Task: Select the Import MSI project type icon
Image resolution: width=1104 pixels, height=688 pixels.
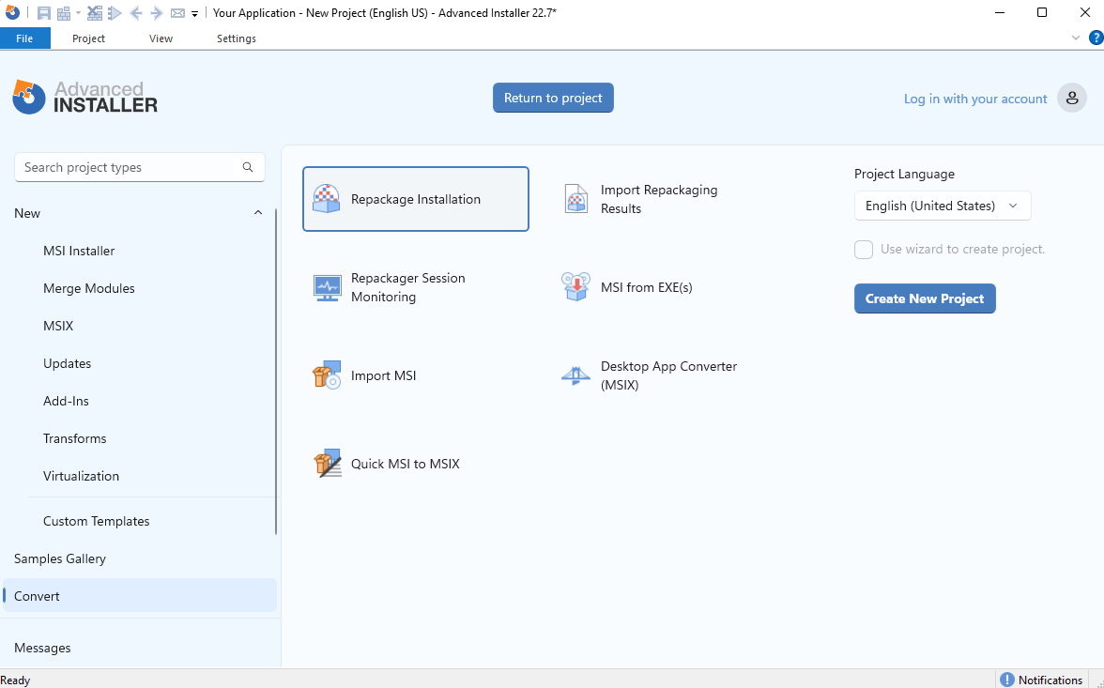Action: point(327,375)
